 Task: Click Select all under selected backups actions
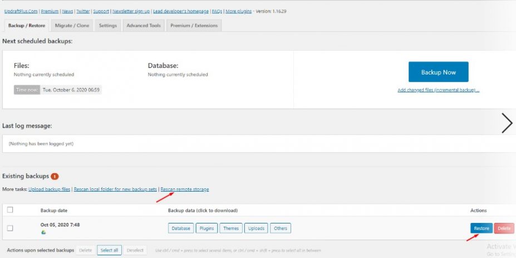(x=109, y=250)
